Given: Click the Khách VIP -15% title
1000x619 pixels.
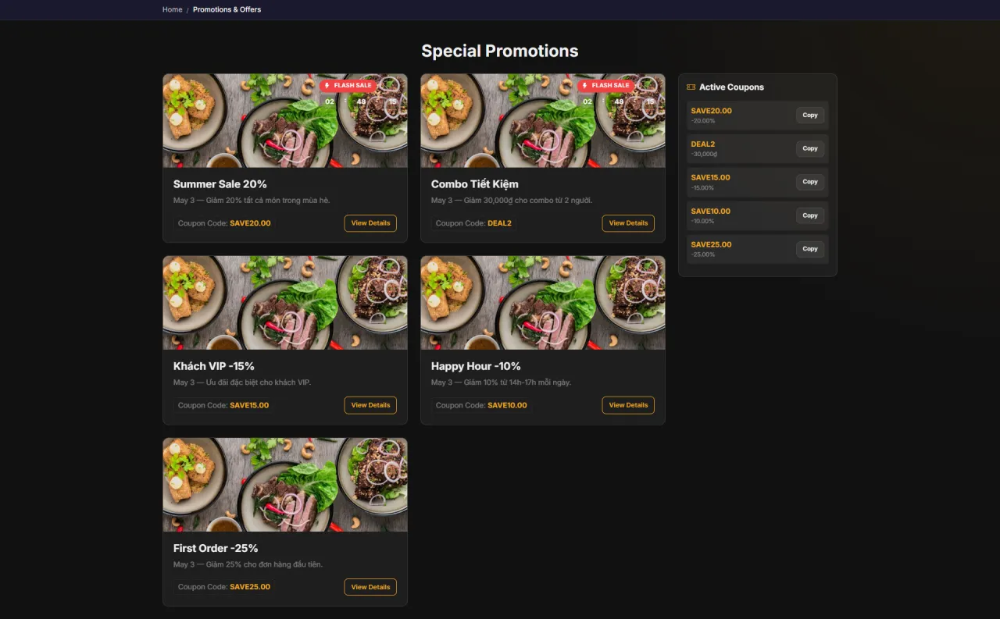Looking at the screenshot, I should pos(214,366).
